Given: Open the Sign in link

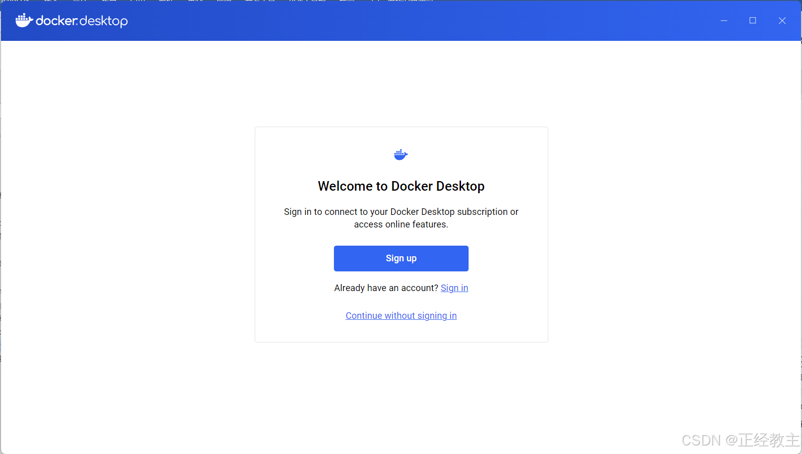Looking at the screenshot, I should pyautogui.click(x=454, y=288).
